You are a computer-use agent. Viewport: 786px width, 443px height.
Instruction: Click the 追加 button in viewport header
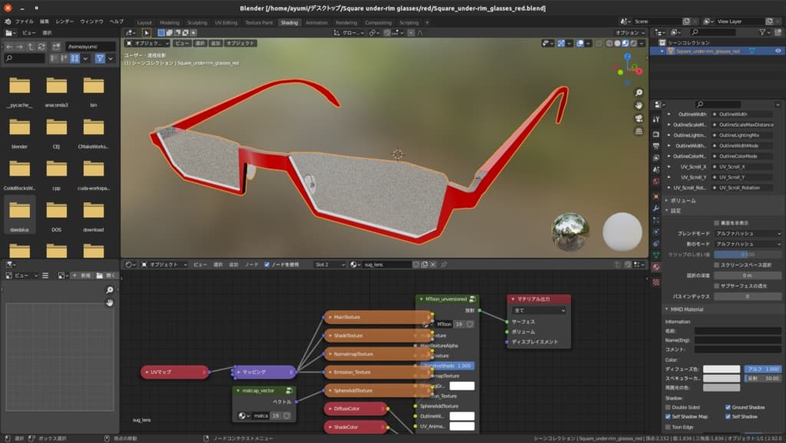[216, 44]
